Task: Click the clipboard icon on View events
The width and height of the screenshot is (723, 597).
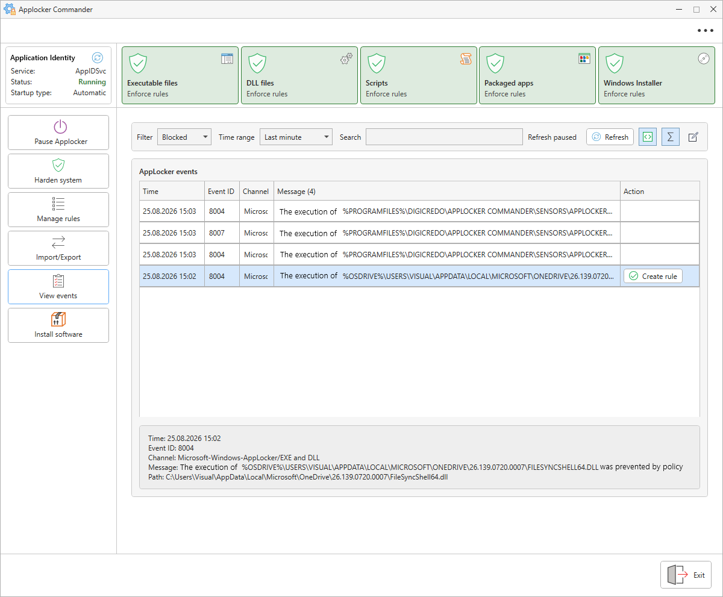Action: (x=58, y=281)
